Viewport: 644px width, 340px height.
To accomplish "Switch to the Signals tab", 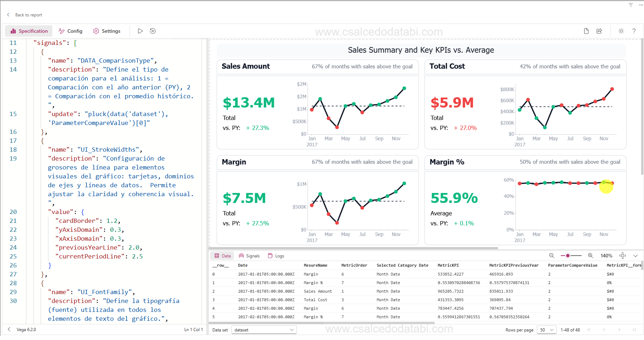I will pyautogui.click(x=249, y=256).
